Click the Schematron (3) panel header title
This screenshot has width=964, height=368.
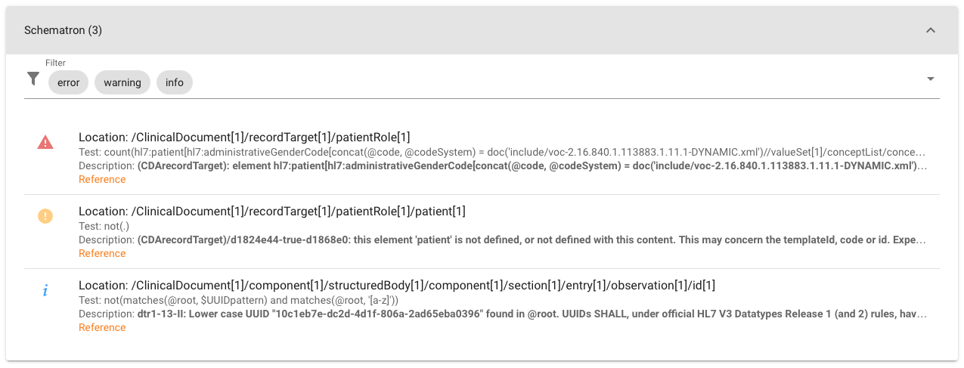click(x=64, y=30)
